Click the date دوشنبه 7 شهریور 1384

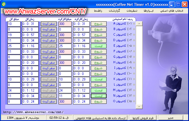click(23, 118)
